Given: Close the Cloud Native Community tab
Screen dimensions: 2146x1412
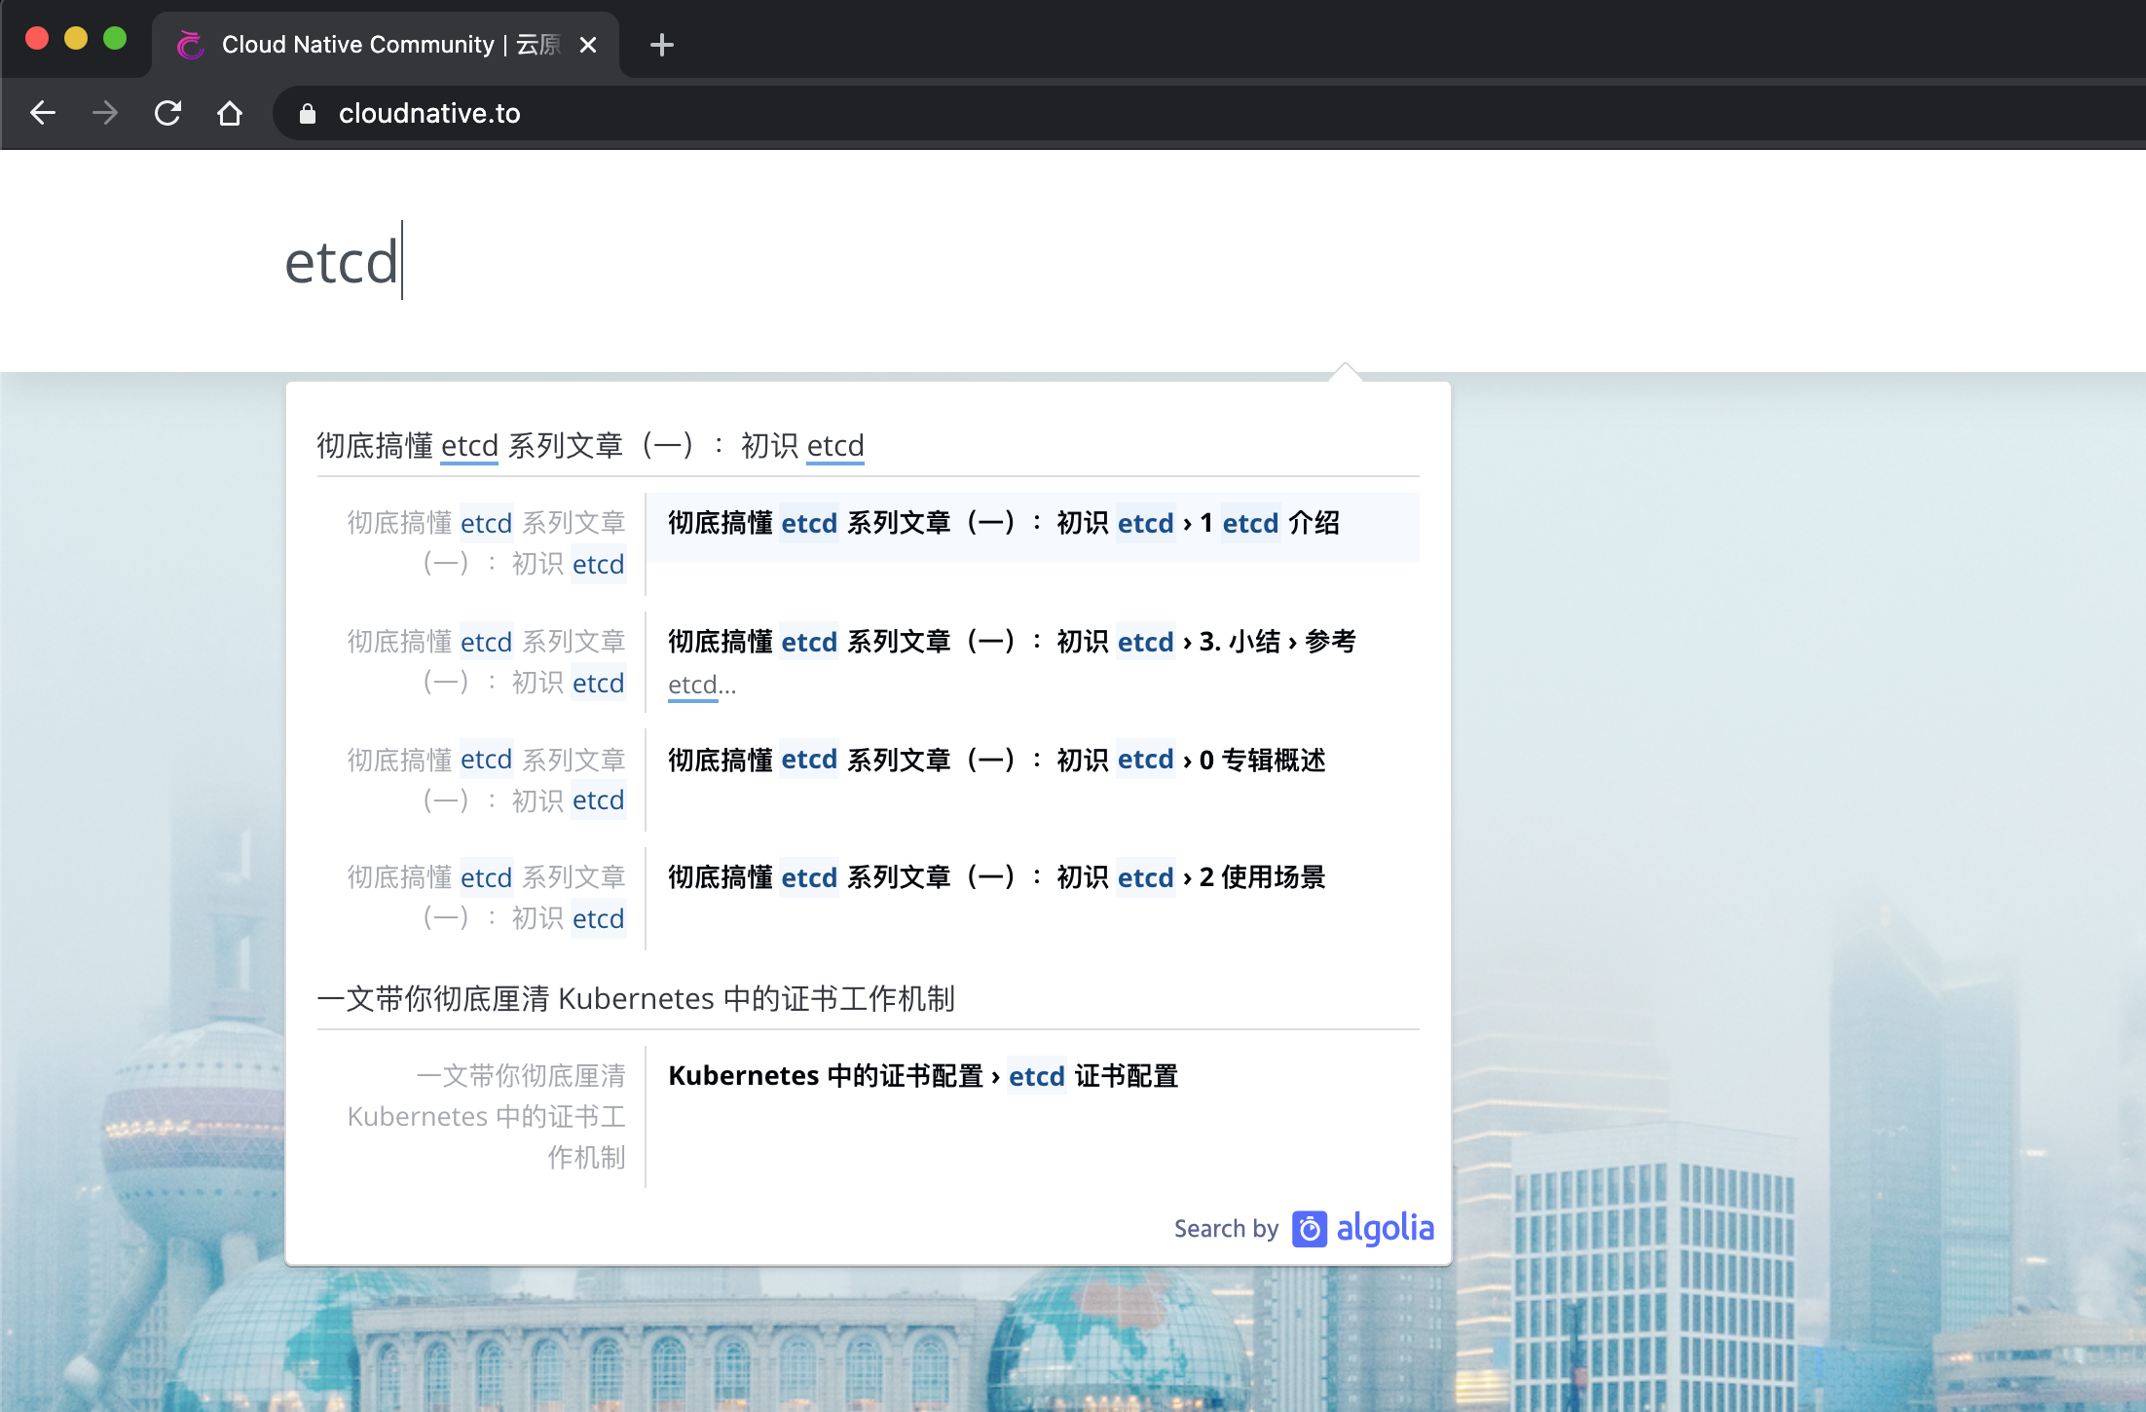Looking at the screenshot, I should [588, 44].
